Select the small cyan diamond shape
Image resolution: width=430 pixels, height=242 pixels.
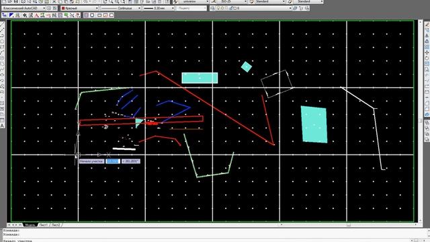tap(247, 67)
